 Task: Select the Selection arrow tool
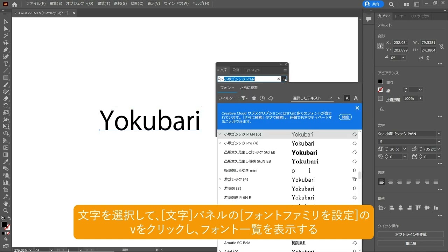coord(6,22)
